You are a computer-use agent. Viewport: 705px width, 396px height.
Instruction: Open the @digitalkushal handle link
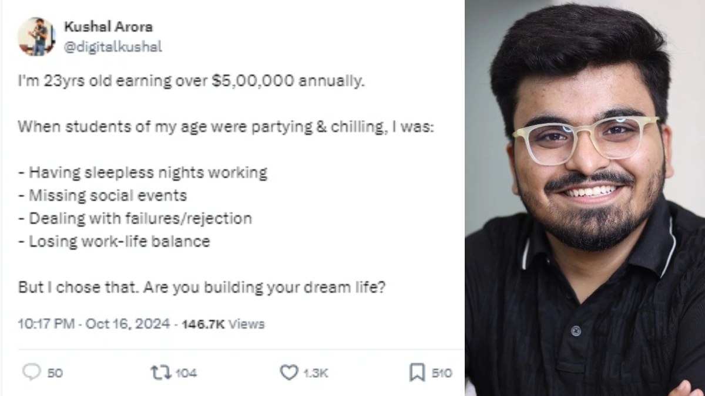pos(112,47)
